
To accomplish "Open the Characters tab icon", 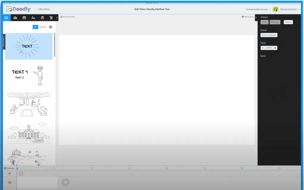I will coord(15,17).
